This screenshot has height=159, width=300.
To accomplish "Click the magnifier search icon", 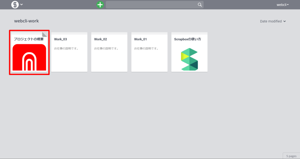I will (200, 5).
